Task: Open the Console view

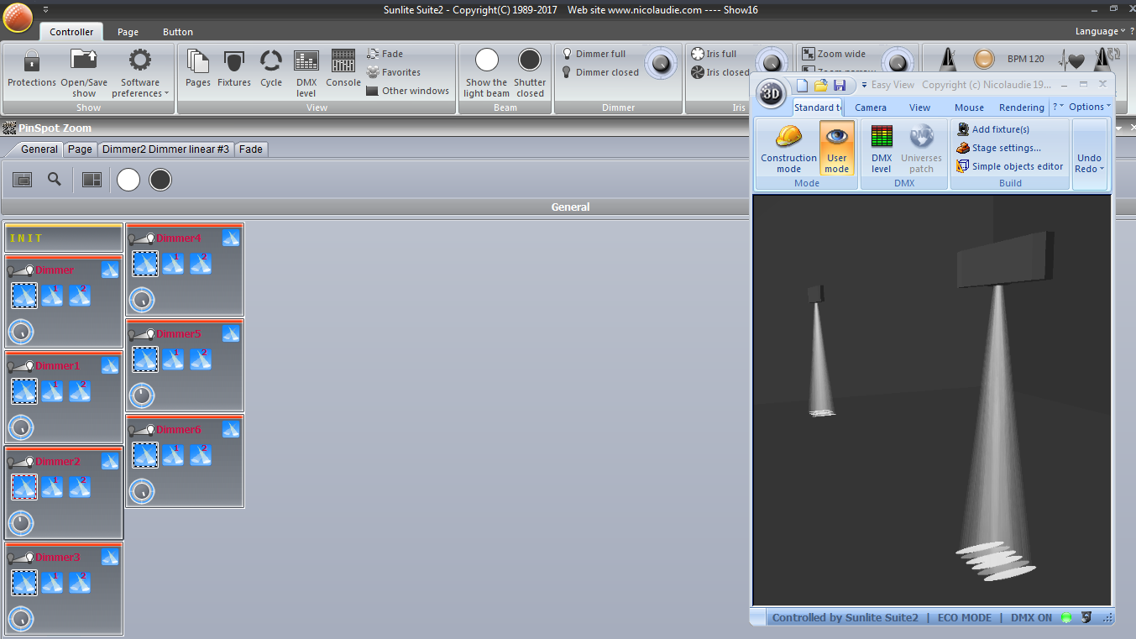Action: point(343,69)
